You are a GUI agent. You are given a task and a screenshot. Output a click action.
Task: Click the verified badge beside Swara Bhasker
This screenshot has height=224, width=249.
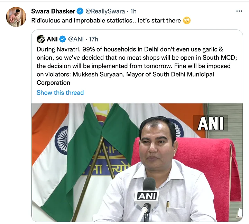(x=80, y=11)
